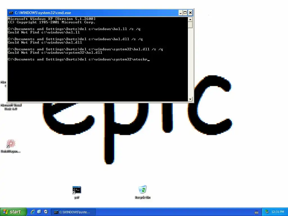
Task: Launch Internet Explorer from Quick Launch
Action: pos(33,212)
